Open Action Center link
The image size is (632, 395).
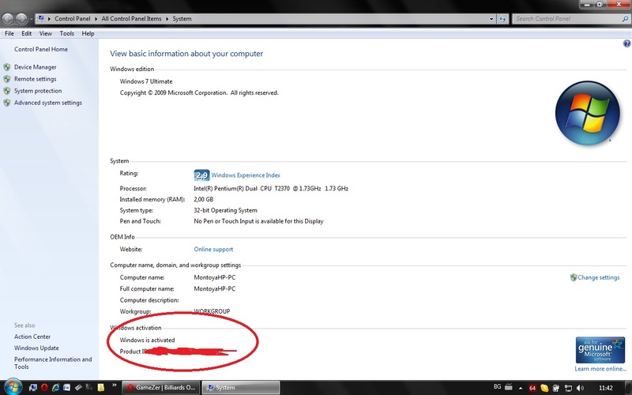pos(32,337)
